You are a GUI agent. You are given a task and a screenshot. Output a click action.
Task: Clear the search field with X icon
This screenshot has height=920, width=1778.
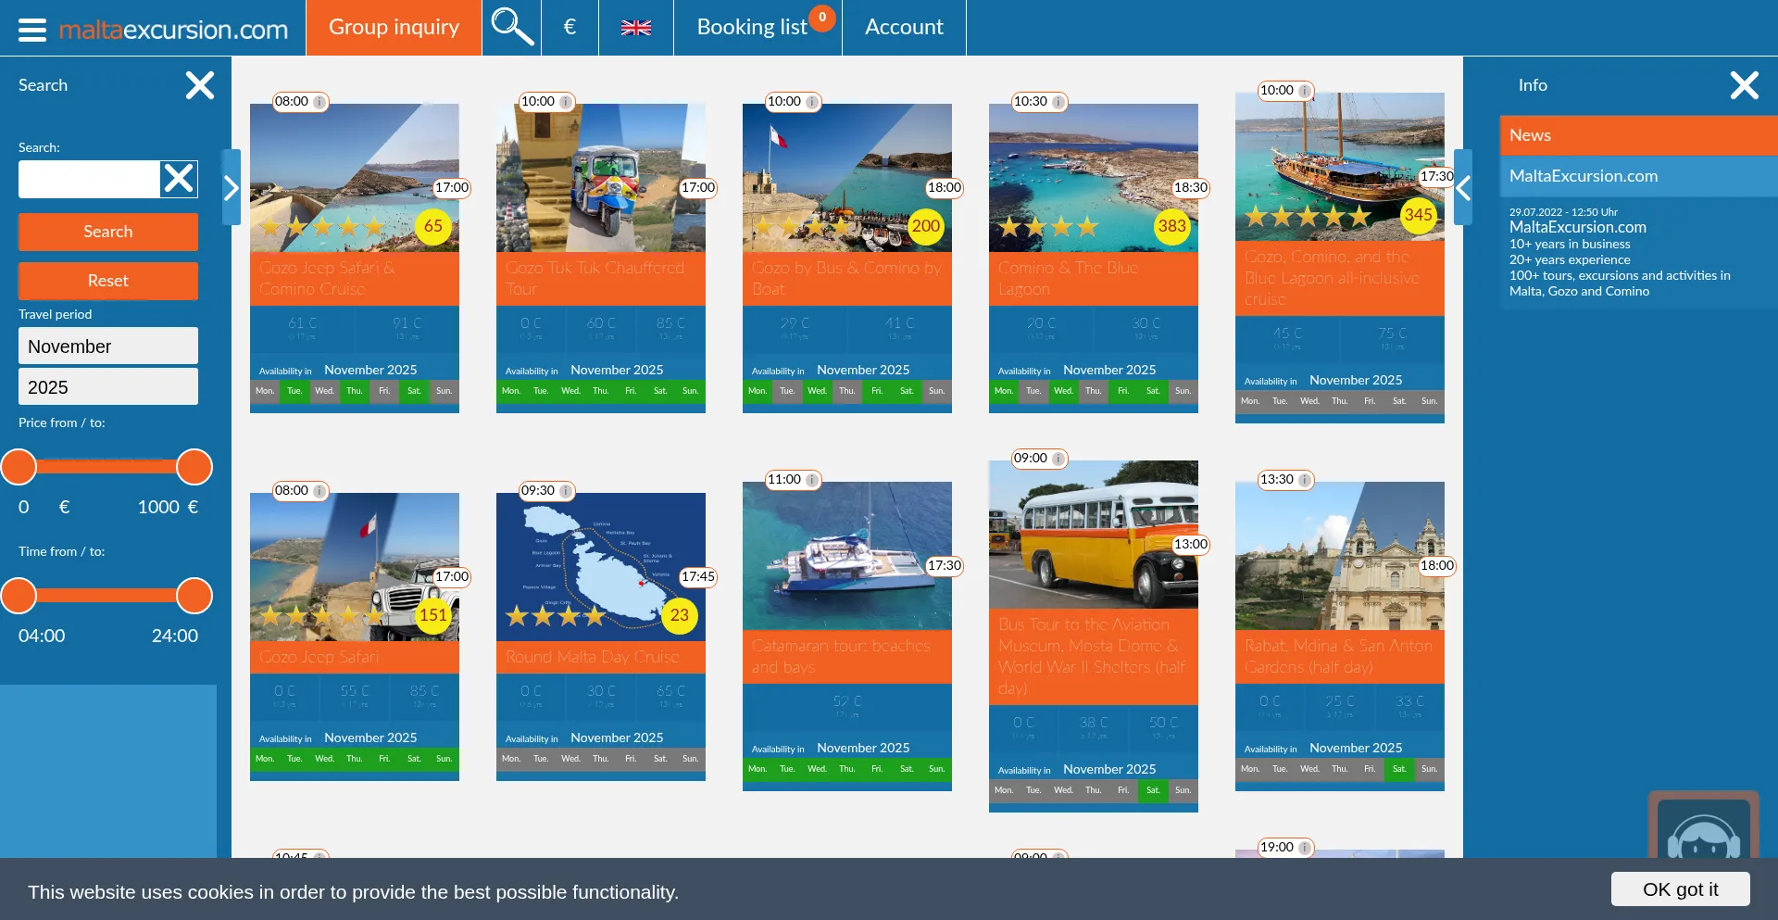click(x=179, y=179)
